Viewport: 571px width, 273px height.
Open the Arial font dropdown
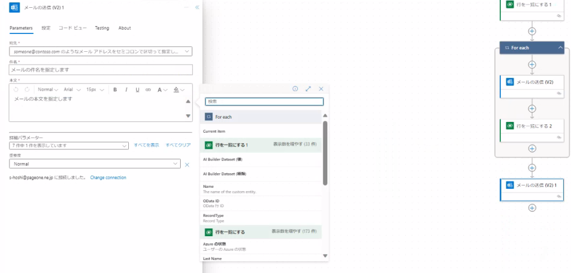(72, 90)
